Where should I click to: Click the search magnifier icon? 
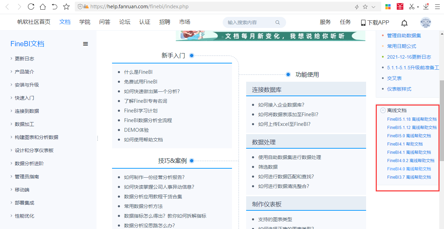click(x=277, y=22)
